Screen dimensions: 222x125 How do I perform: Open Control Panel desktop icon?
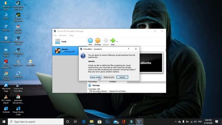click(6, 52)
